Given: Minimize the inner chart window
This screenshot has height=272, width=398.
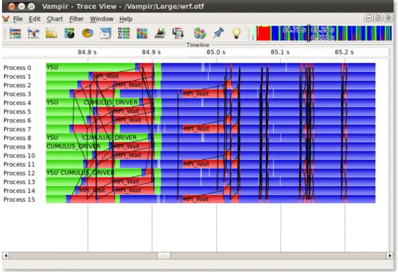Looking at the screenshot, I should tap(369, 18).
